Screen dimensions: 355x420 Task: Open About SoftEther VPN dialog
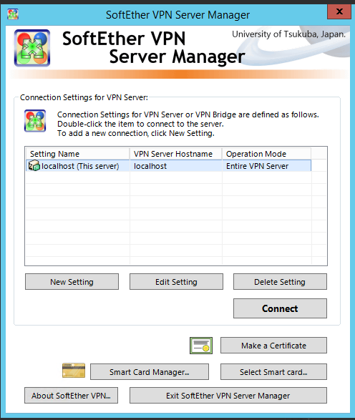(71, 396)
